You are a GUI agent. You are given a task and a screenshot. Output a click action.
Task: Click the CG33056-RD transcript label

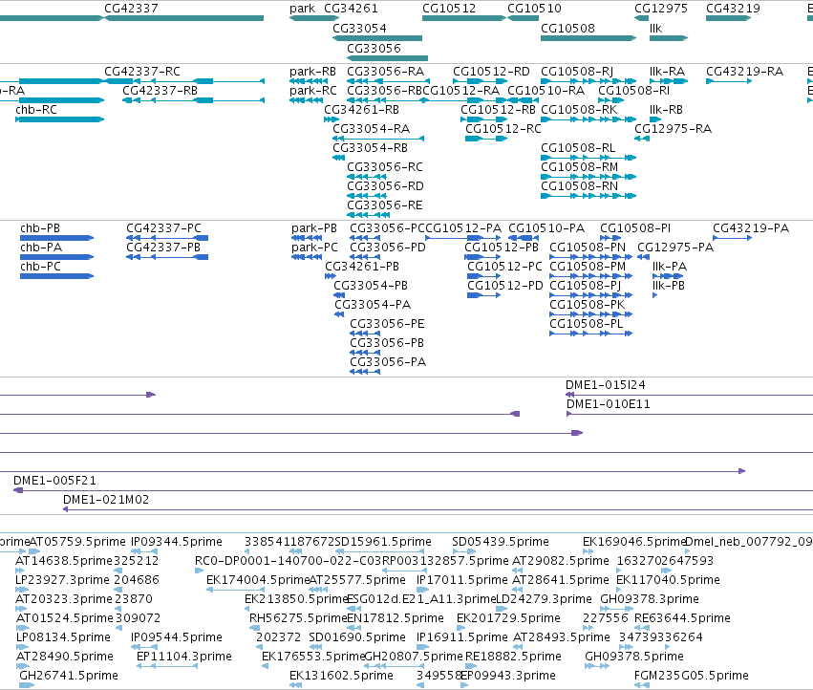pos(385,185)
